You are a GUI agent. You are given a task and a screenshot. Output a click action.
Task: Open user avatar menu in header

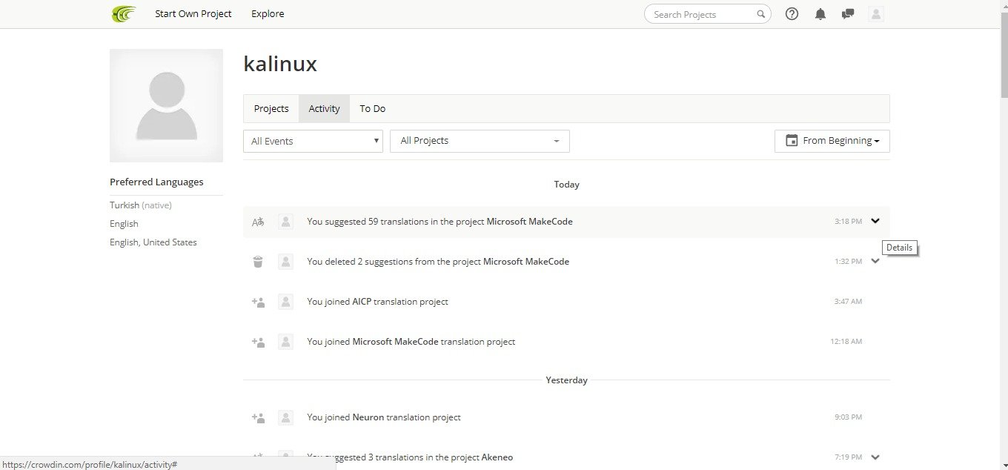876,14
